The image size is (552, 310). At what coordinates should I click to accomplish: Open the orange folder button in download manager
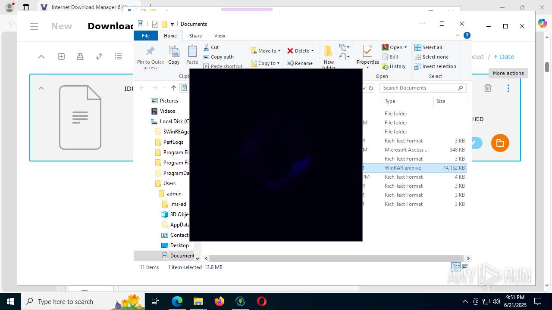point(500,143)
